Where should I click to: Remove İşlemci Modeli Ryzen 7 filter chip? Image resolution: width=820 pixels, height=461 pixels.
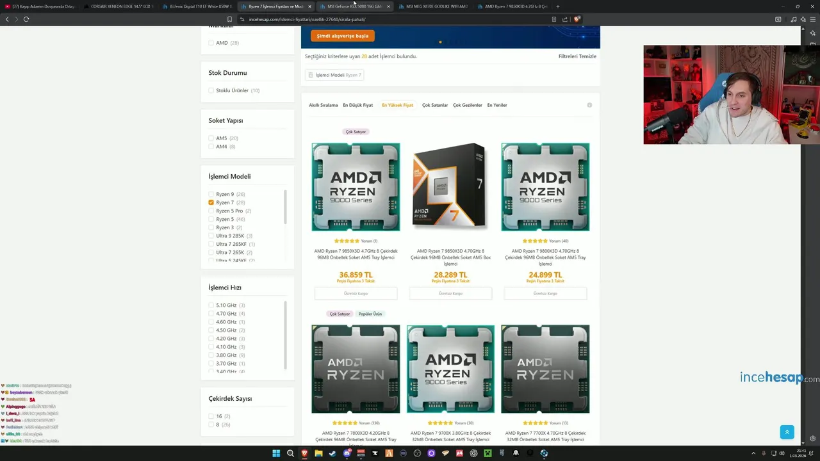pos(334,75)
